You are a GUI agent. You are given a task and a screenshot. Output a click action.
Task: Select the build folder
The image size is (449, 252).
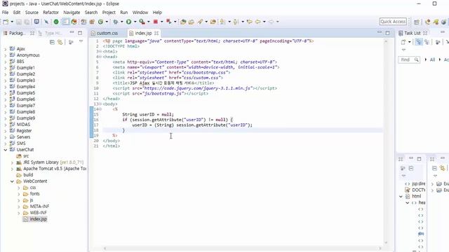pyautogui.click(x=28, y=175)
